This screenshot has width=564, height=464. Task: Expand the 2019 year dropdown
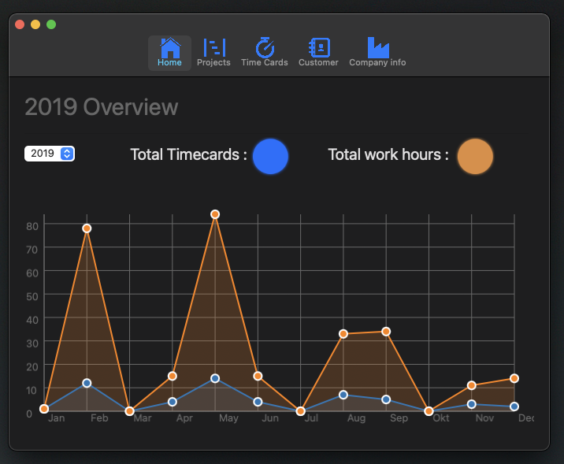coord(49,154)
